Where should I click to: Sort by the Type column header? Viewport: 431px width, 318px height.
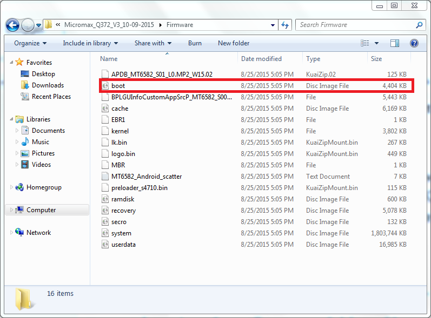click(x=313, y=59)
